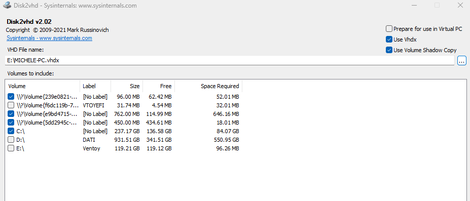Click the 237.17 GB size value

(x=127, y=131)
